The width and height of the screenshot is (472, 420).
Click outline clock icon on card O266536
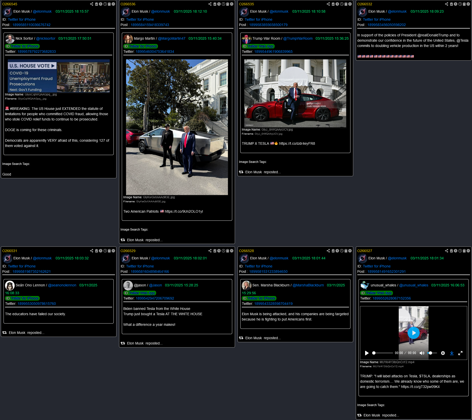(x=223, y=4)
